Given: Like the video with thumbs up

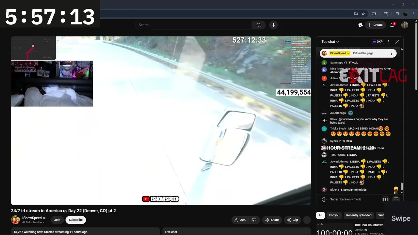Looking at the screenshot, I should tap(240, 220).
